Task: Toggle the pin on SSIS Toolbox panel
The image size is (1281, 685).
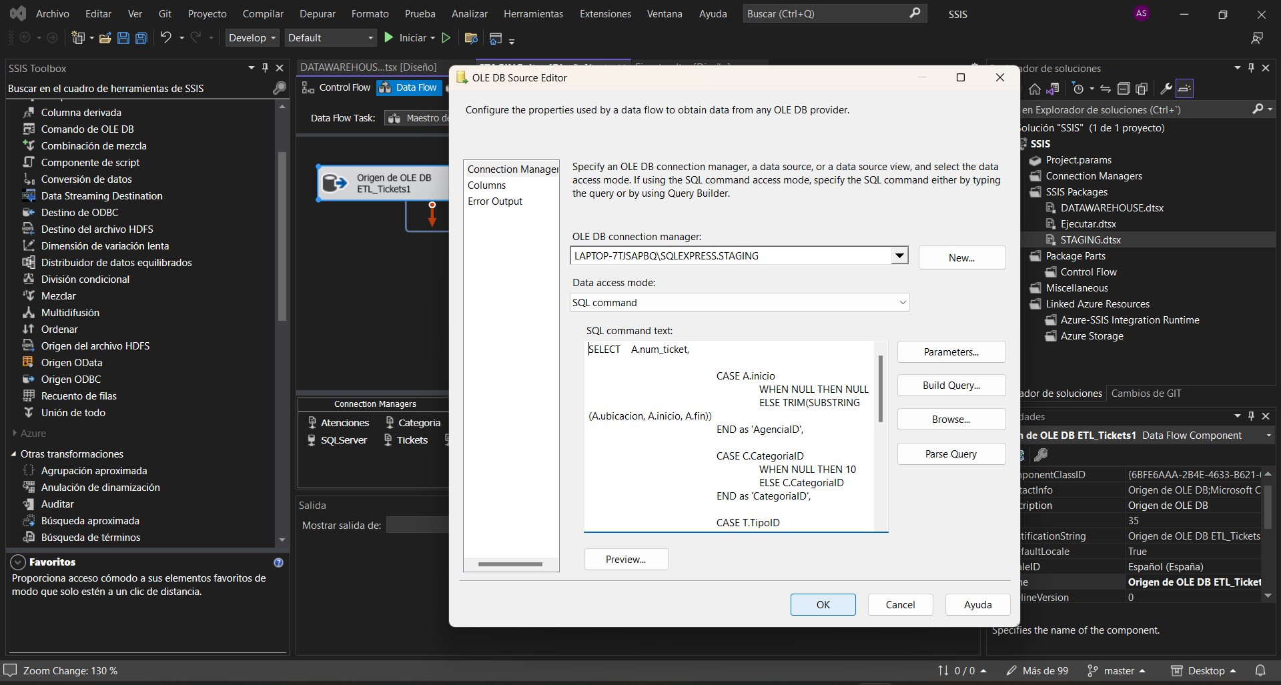Action: [x=265, y=68]
